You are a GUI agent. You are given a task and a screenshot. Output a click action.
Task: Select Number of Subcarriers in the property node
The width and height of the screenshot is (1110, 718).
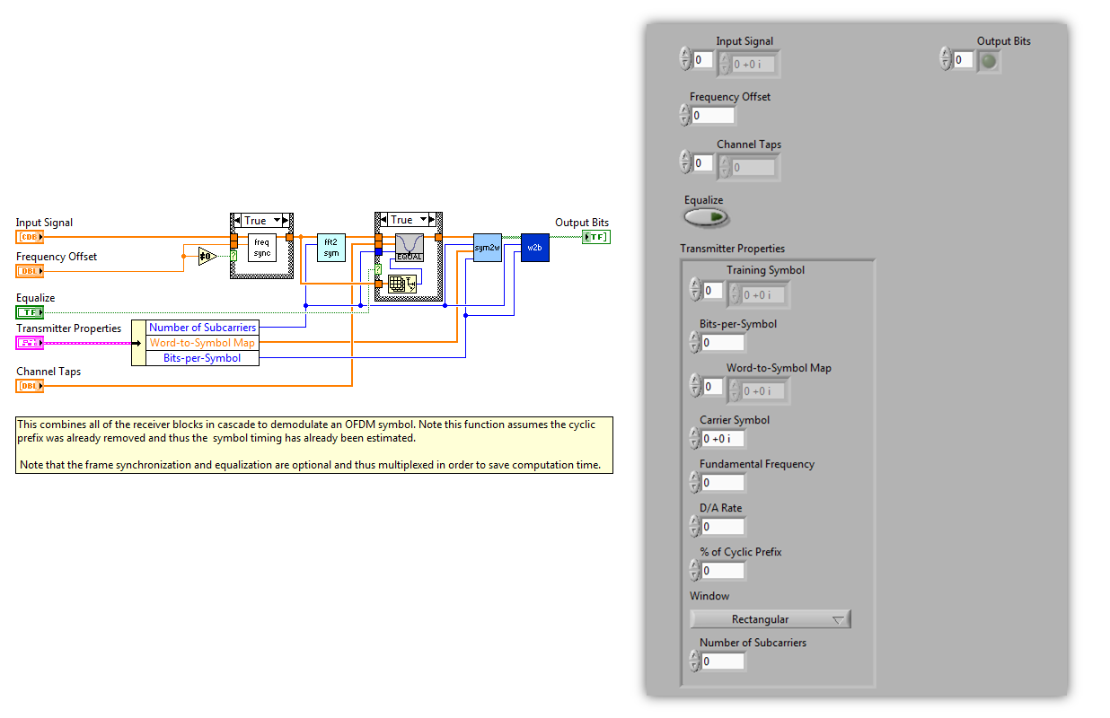pos(203,328)
